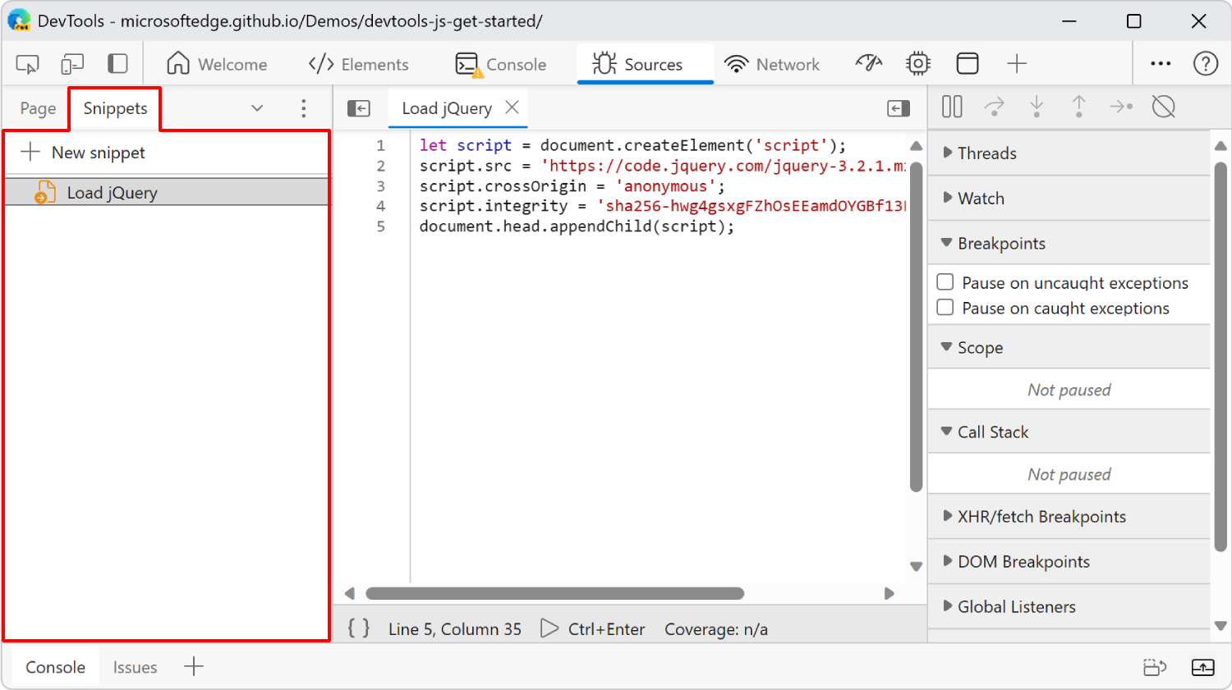Run the snippet using the play icon
The height and width of the screenshot is (690, 1232).
(x=549, y=628)
